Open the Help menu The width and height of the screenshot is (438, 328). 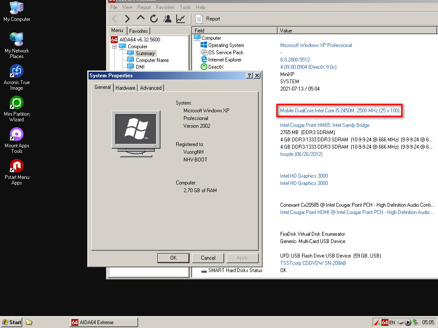[201, 7]
